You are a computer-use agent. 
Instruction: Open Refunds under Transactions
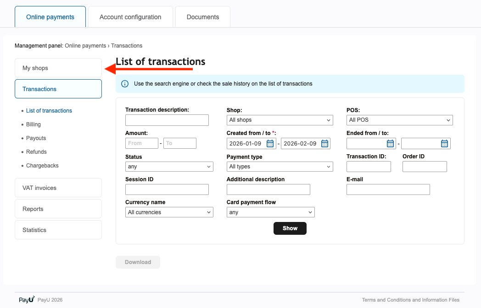[x=36, y=152]
